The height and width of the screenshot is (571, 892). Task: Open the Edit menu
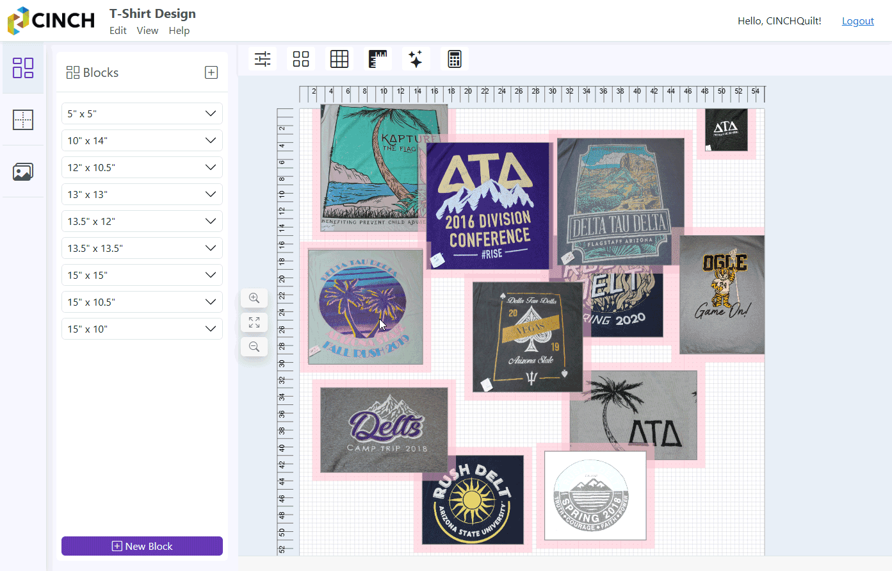point(118,31)
